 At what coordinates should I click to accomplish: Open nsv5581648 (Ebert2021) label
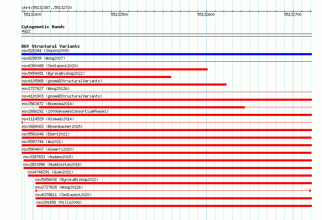[x=46, y=134]
